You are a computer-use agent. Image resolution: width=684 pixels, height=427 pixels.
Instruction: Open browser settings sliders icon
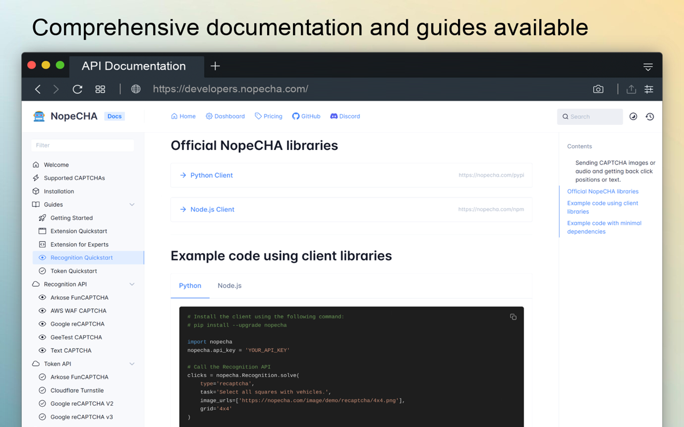click(649, 89)
